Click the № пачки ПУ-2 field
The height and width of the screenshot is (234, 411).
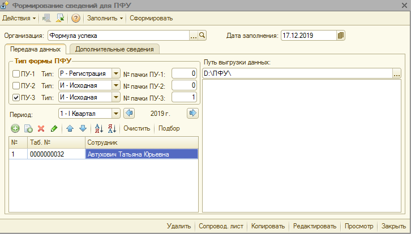184,85
